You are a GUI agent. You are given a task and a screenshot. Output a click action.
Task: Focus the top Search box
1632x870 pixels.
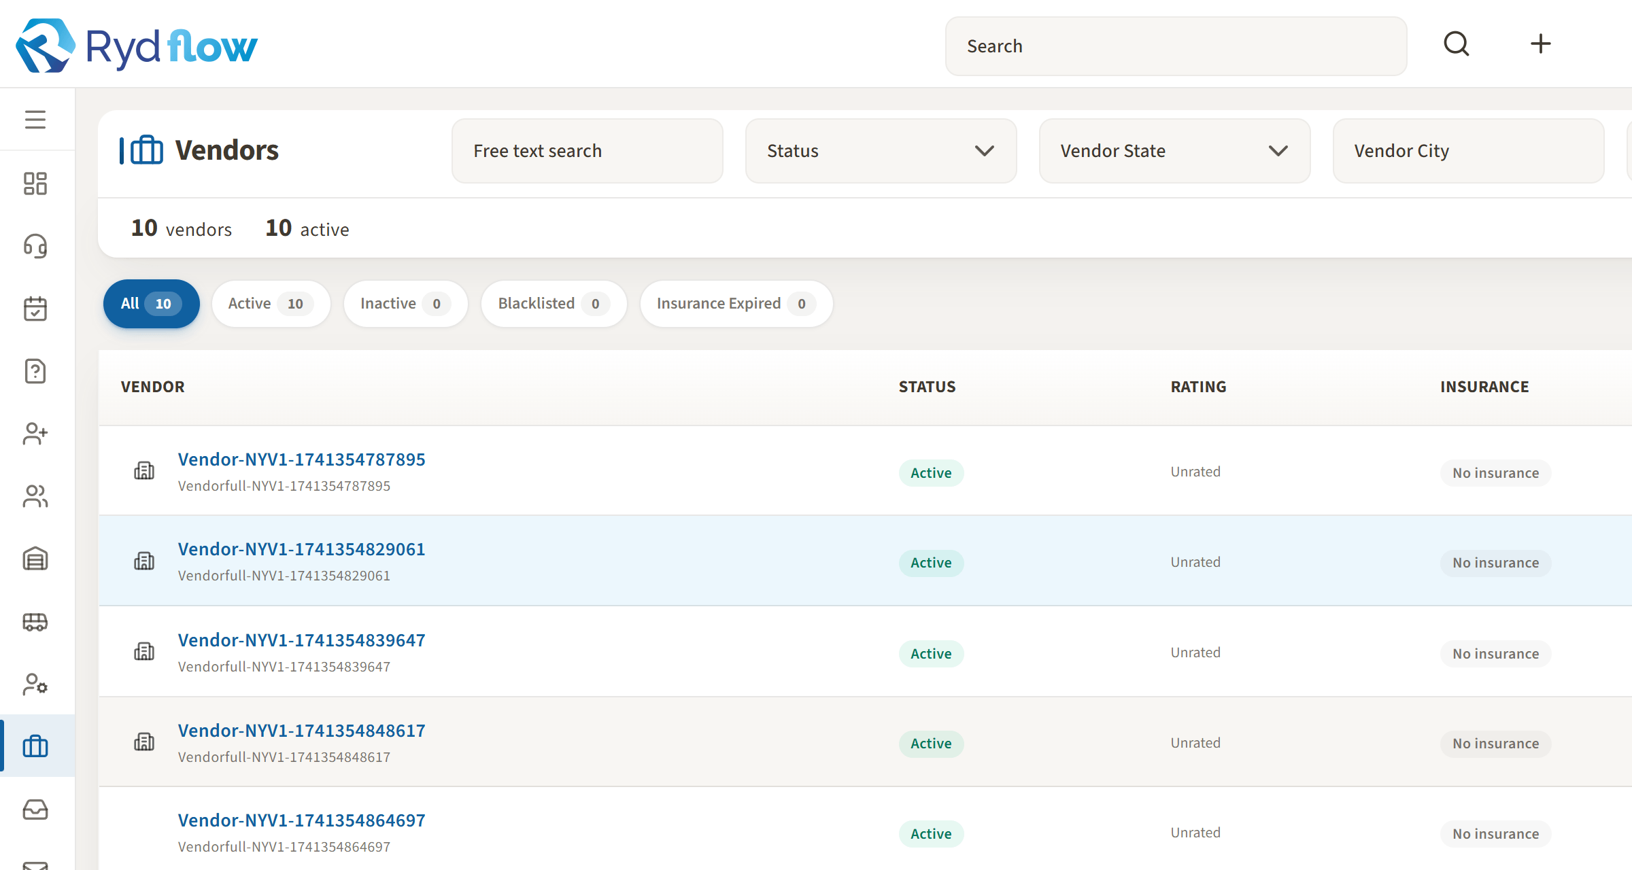coord(1176,46)
